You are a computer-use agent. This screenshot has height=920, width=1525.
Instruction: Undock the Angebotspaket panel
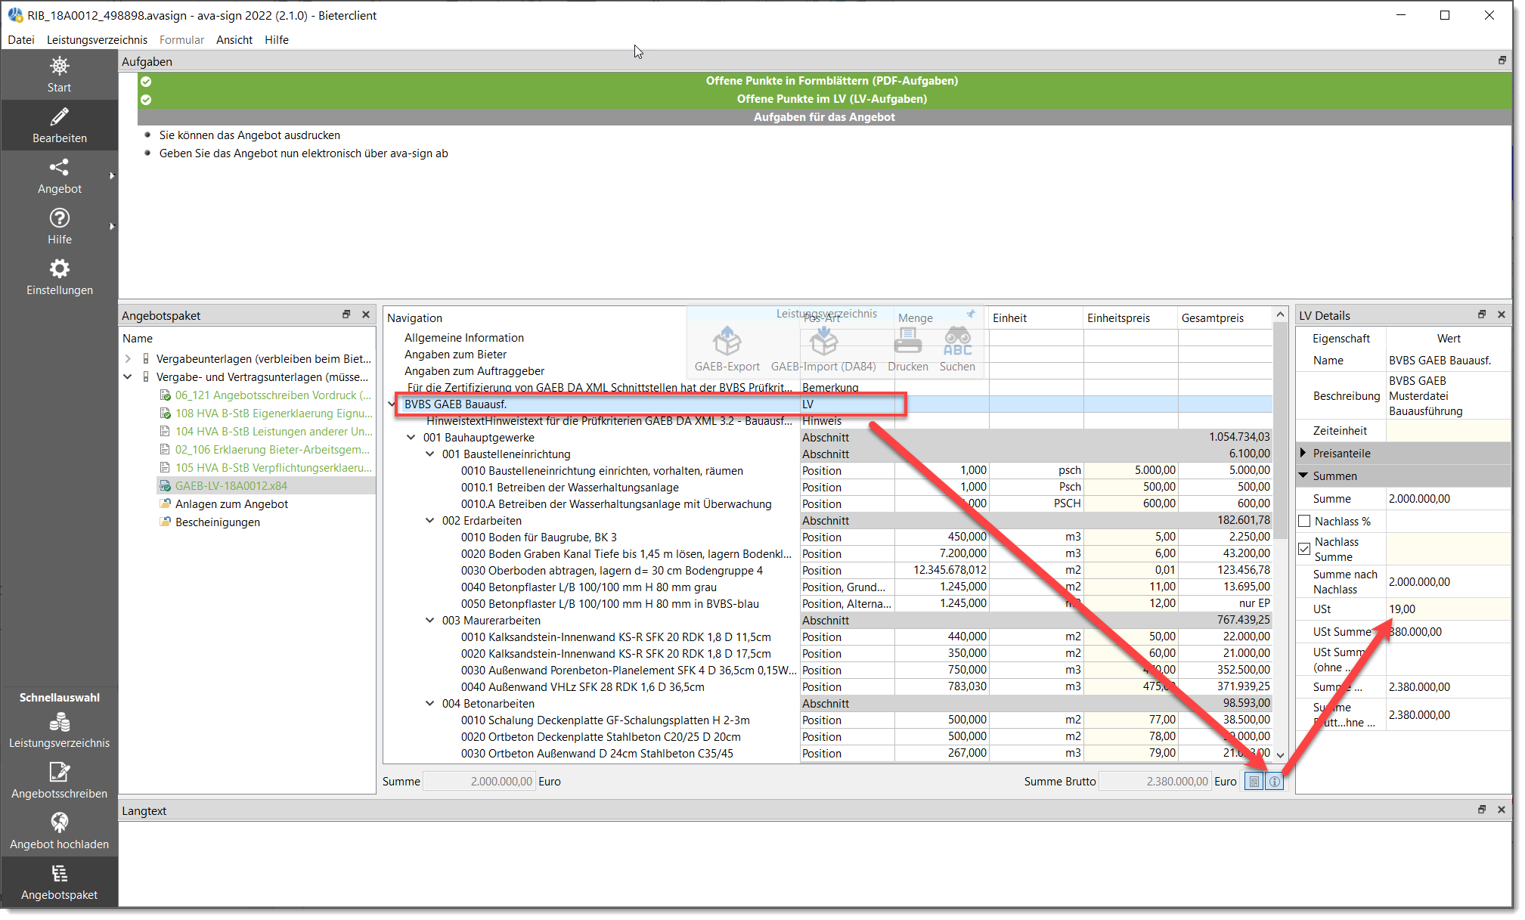coord(346,314)
